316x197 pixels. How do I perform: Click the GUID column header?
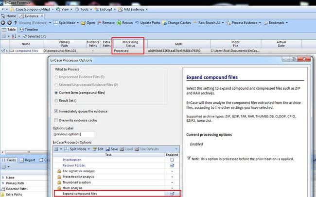tap(178, 44)
